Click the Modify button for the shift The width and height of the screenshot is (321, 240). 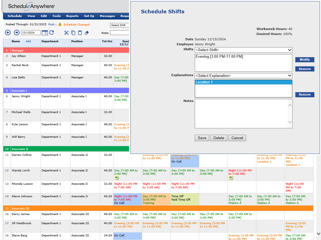[305, 60]
